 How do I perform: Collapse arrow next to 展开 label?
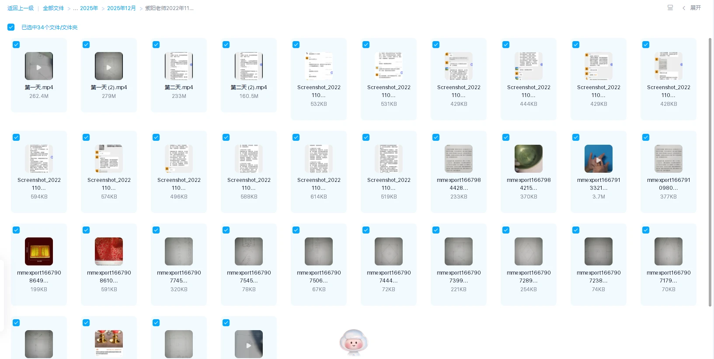coord(684,8)
